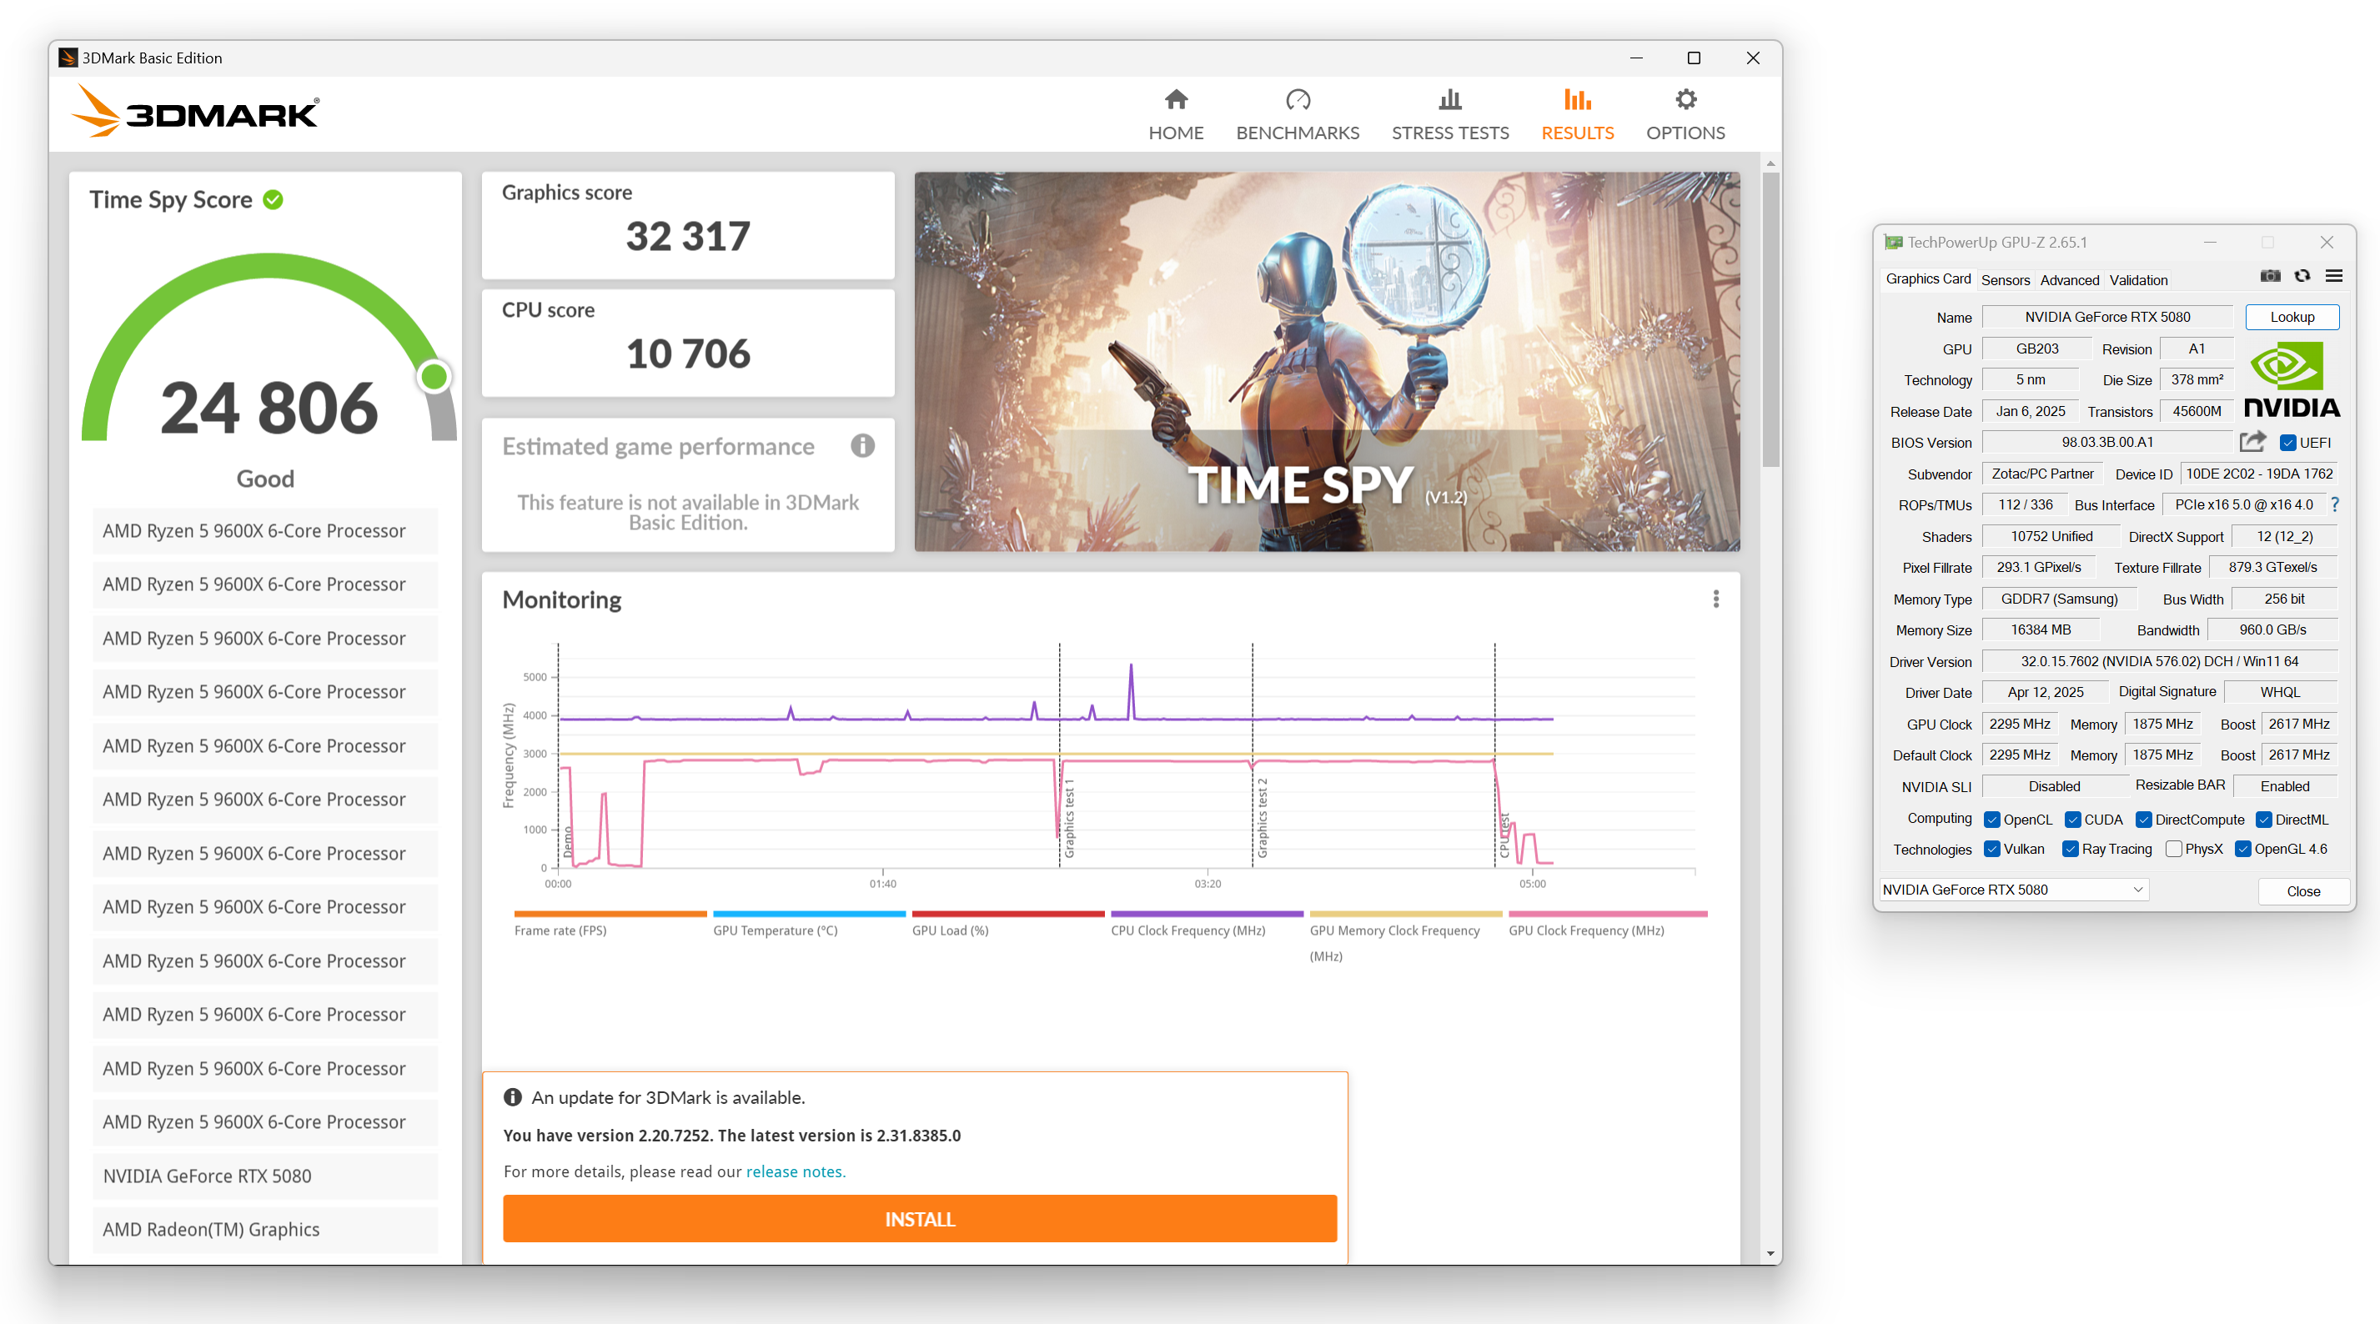
Task: Open the Monitoring three-dot menu
Action: [x=1715, y=599]
